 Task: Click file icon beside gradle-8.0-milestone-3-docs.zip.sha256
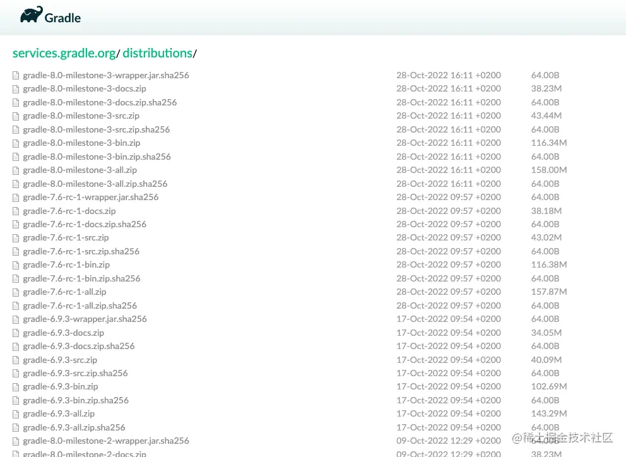click(x=16, y=103)
